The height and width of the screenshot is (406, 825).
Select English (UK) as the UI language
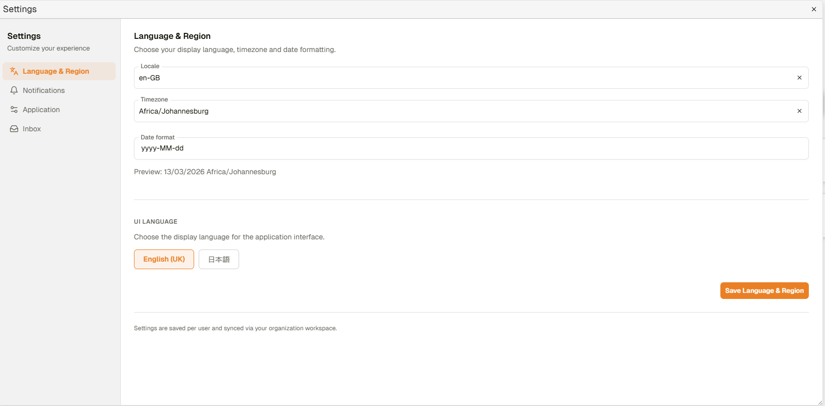tap(164, 259)
